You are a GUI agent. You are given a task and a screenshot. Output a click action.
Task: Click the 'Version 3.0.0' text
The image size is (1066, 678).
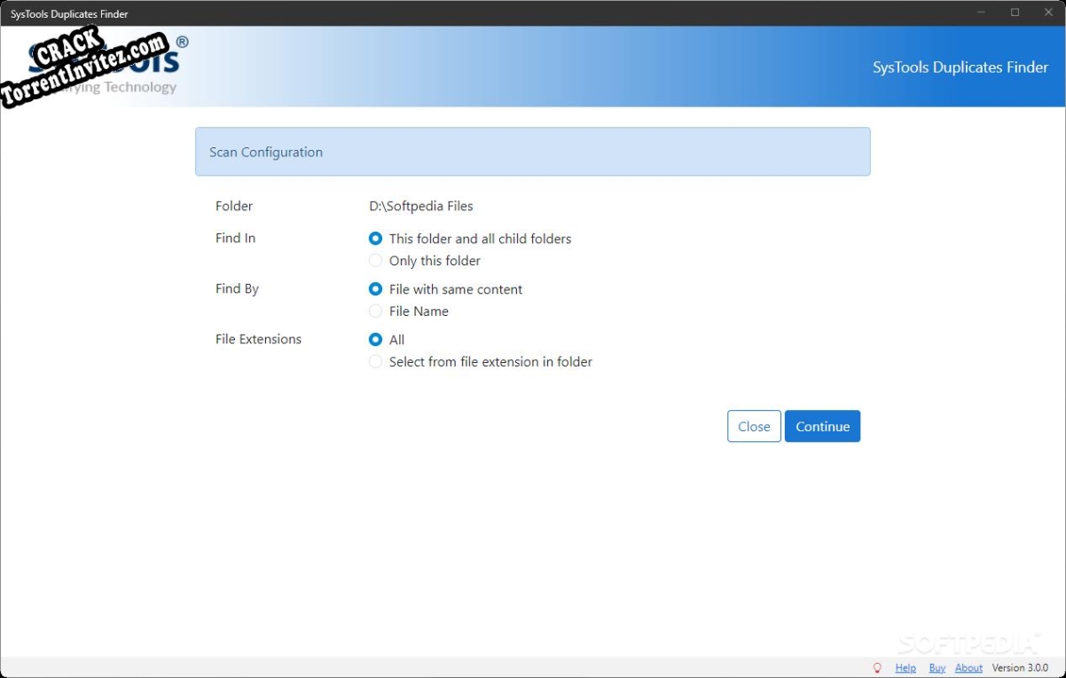[x=1019, y=667]
